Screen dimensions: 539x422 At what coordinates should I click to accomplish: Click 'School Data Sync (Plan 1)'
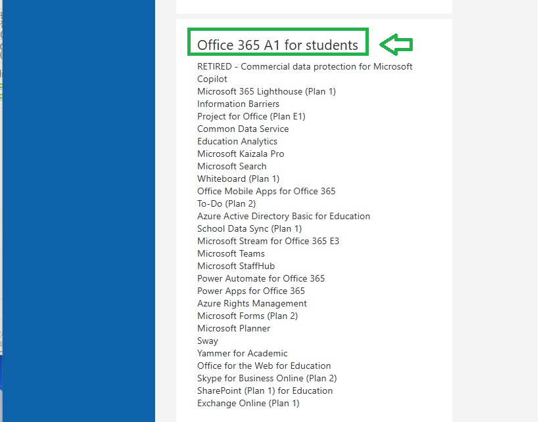pos(250,229)
